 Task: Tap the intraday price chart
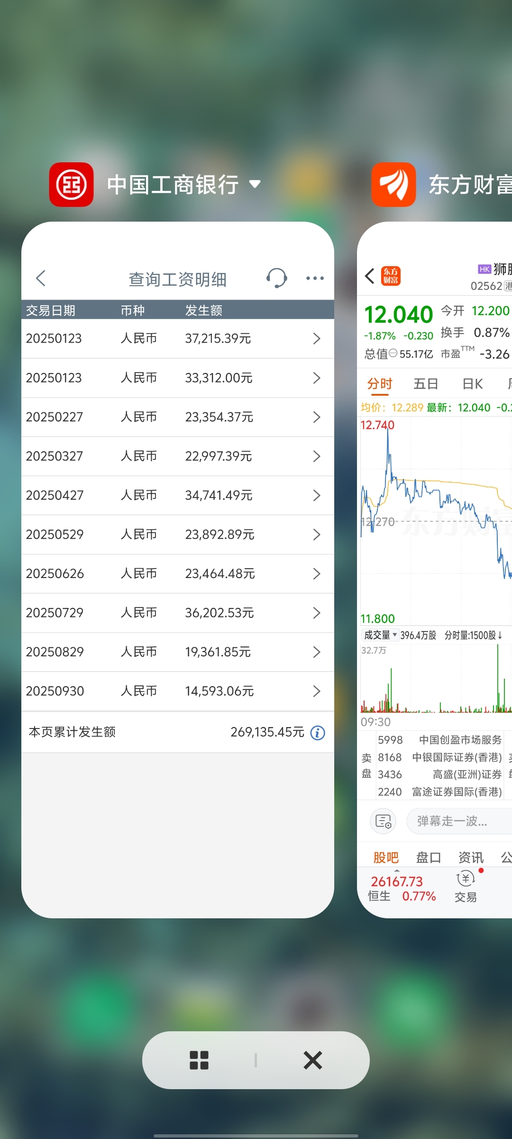[x=436, y=521]
